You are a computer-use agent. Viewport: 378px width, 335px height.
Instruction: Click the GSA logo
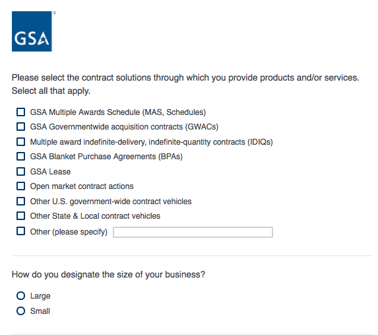32,31
